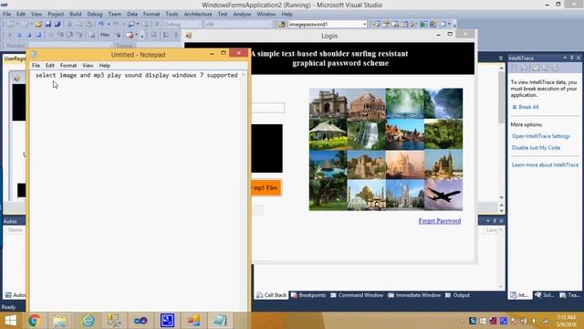Click Open IntelliTrace Settings link

click(541, 136)
